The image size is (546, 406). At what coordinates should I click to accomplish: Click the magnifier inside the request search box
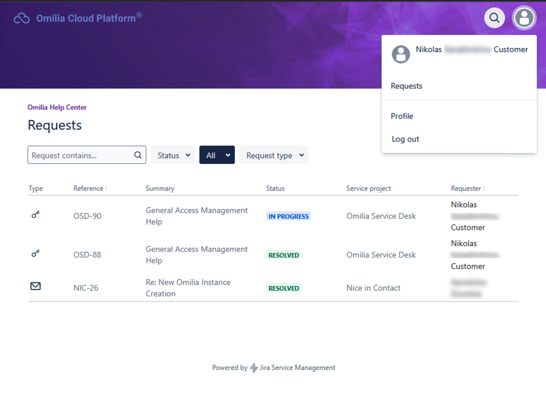coord(138,155)
